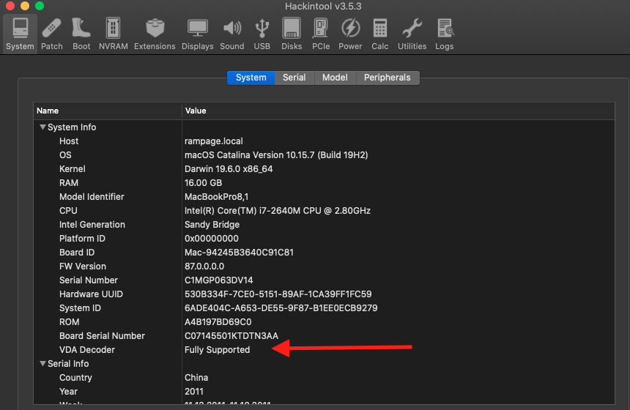
Task: Click the value rampage.local
Action: point(214,141)
